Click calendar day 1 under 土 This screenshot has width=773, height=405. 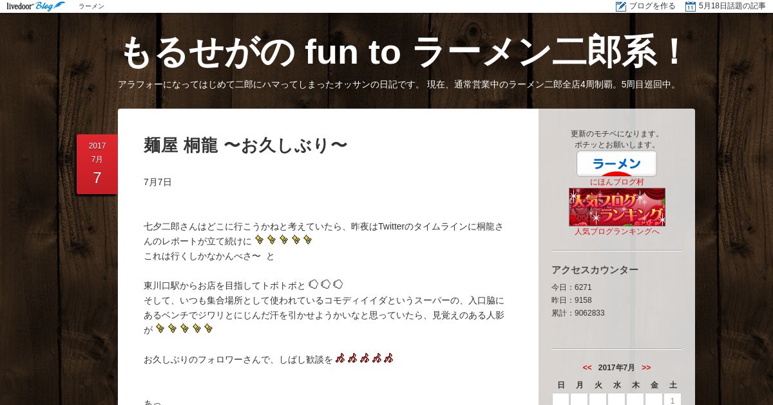(673, 400)
